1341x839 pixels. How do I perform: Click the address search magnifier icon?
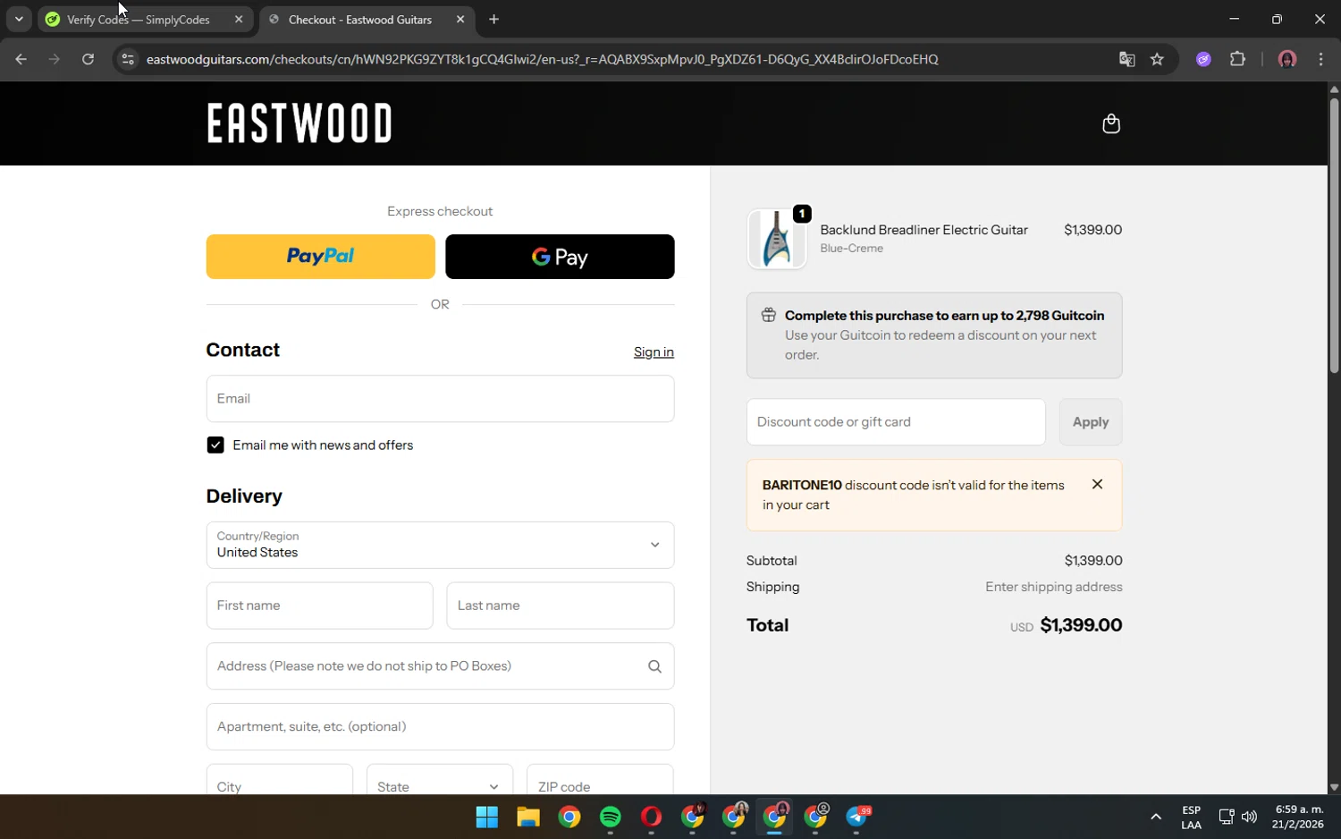point(654,666)
